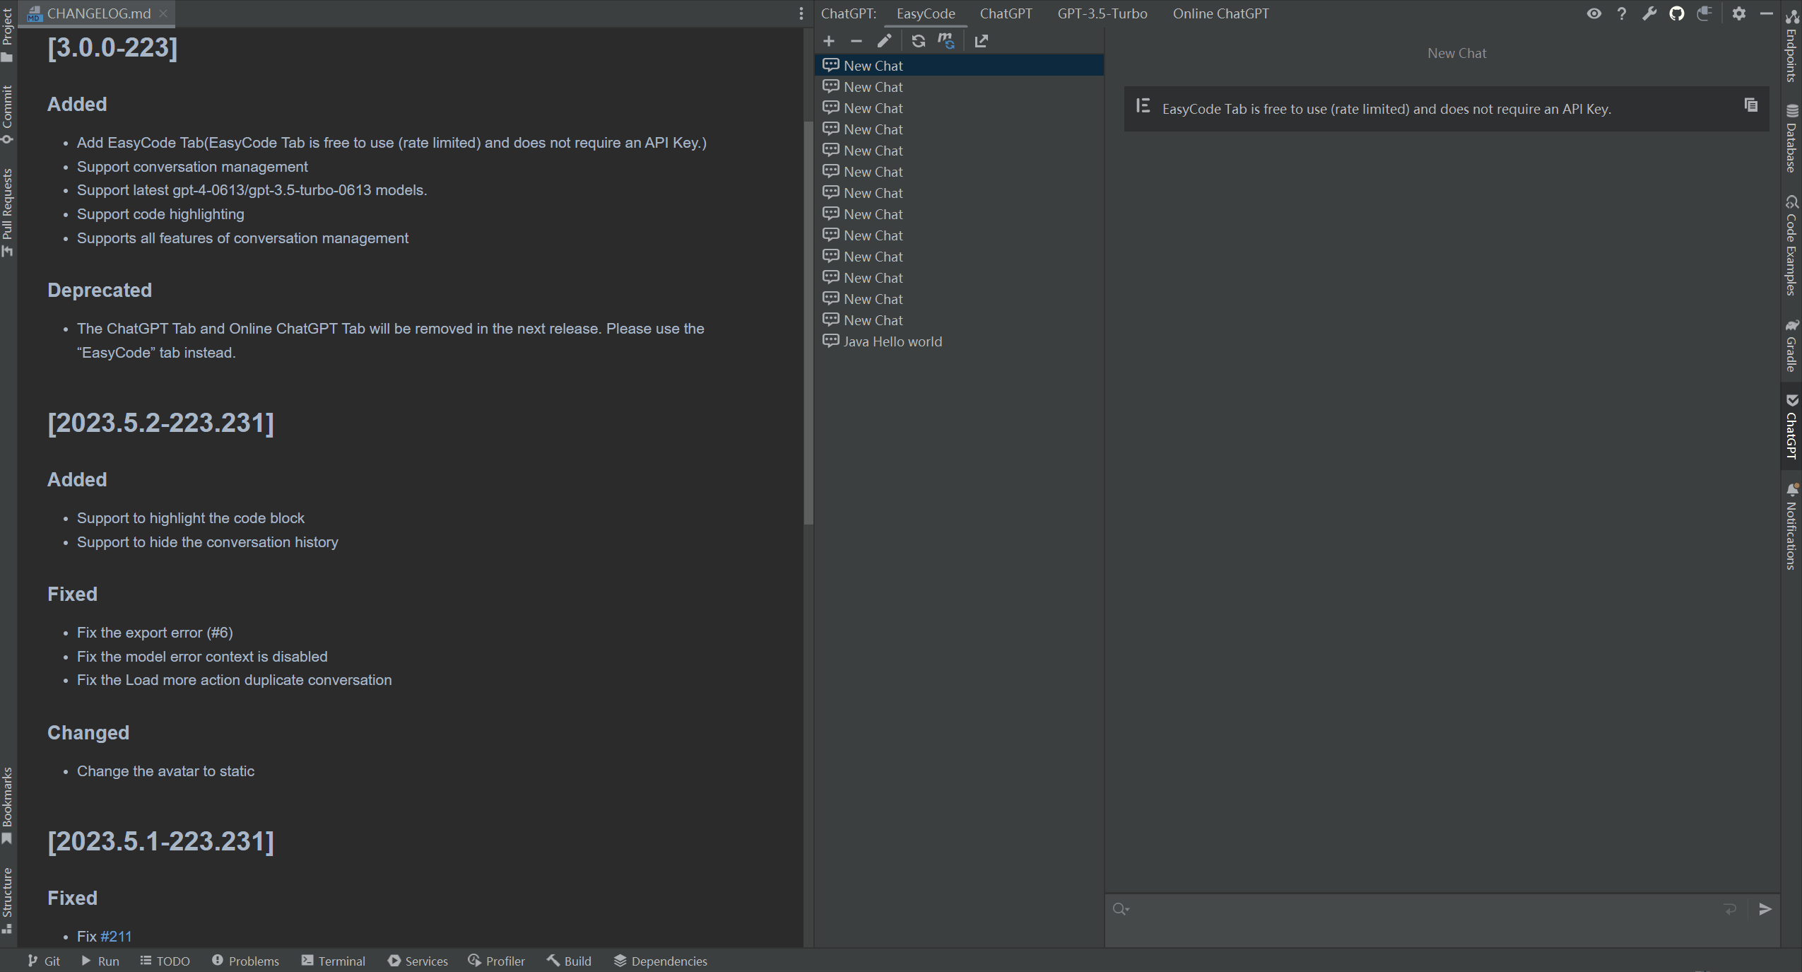Open the gear options menu in the tool window
The height and width of the screenshot is (972, 1802).
point(1738,13)
